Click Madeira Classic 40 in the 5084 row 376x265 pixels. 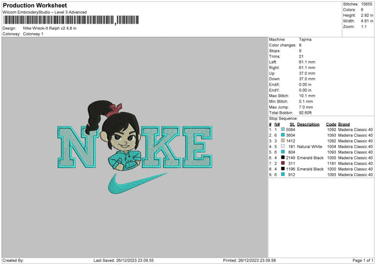tap(355, 129)
